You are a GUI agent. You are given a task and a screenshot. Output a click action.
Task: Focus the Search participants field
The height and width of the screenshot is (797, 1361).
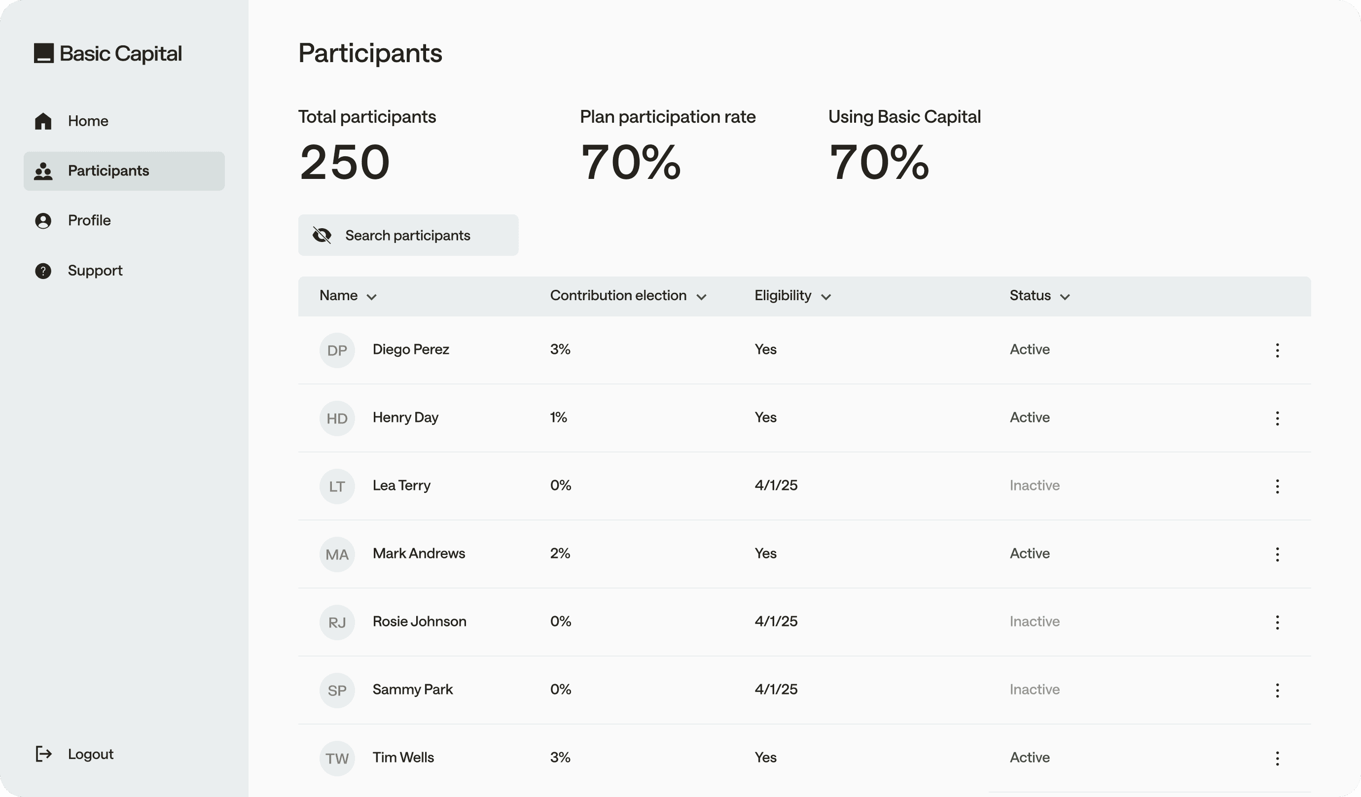pyautogui.click(x=421, y=236)
